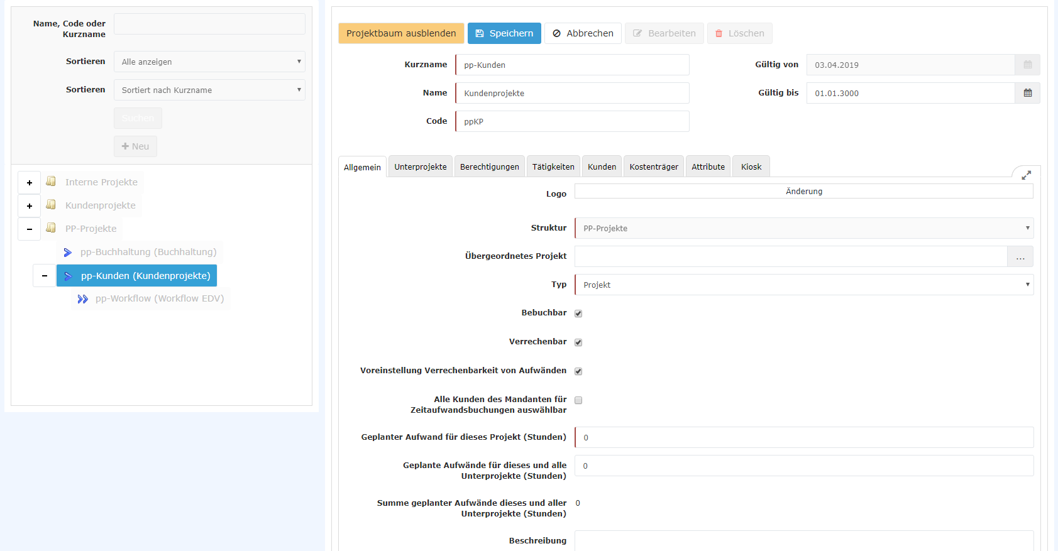
Task: Switch to the Kunden tab
Action: tap(602, 166)
